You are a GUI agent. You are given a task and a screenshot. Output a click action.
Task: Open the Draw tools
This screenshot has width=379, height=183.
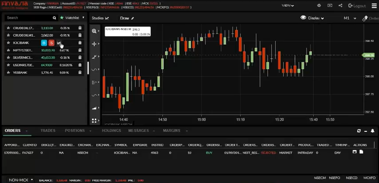(x=127, y=18)
